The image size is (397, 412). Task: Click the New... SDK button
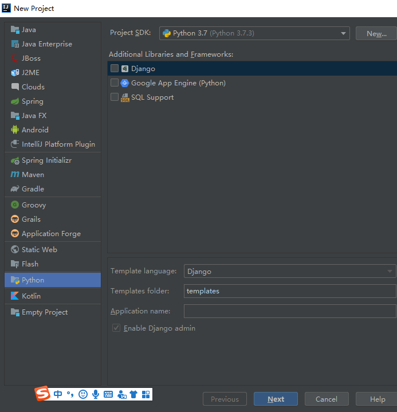[376, 33]
